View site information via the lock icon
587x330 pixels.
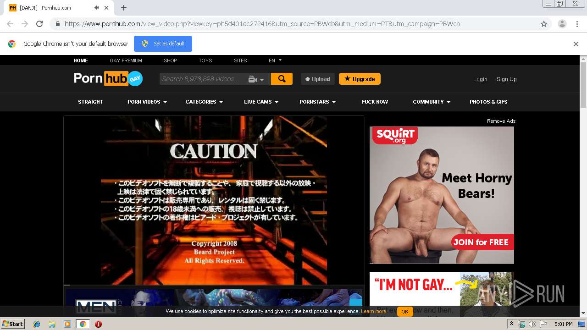coord(57,24)
